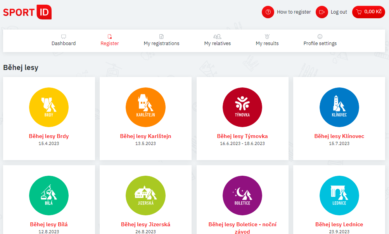Click the date 12.8.2023 under Bílá
The width and height of the screenshot is (389, 234).
[x=49, y=232]
